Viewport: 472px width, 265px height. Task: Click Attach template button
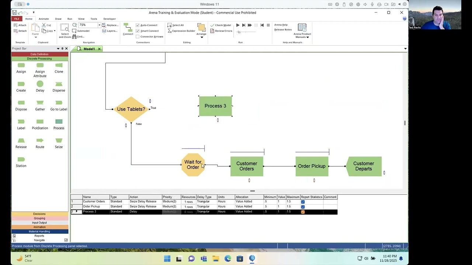20,25
